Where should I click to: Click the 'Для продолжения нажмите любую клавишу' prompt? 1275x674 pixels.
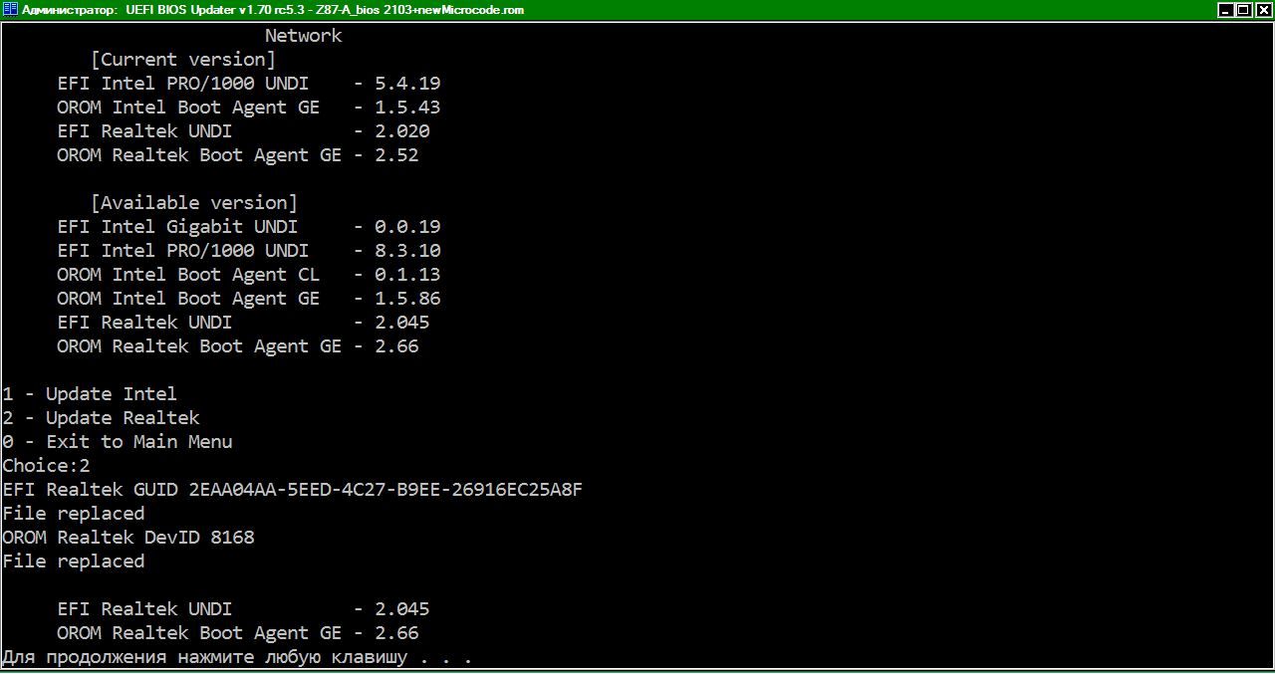tap(237, 657)
